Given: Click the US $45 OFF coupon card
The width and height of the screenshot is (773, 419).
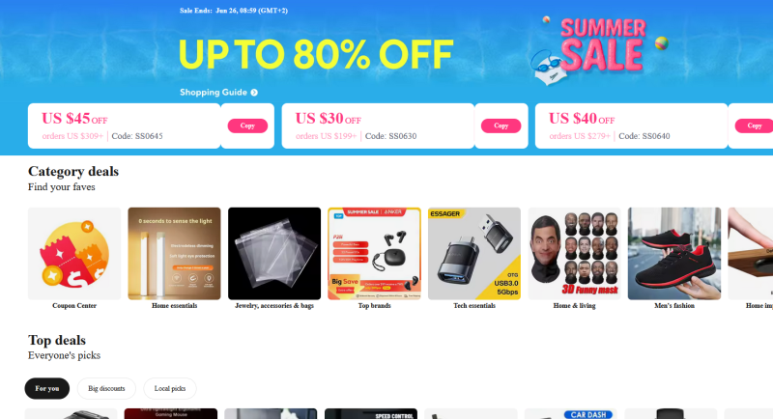Looking at the screenshot, I should [125, 126].
